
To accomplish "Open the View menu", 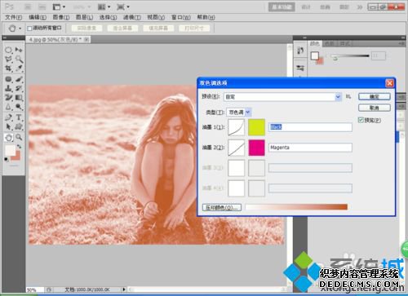I will [156, 18].
